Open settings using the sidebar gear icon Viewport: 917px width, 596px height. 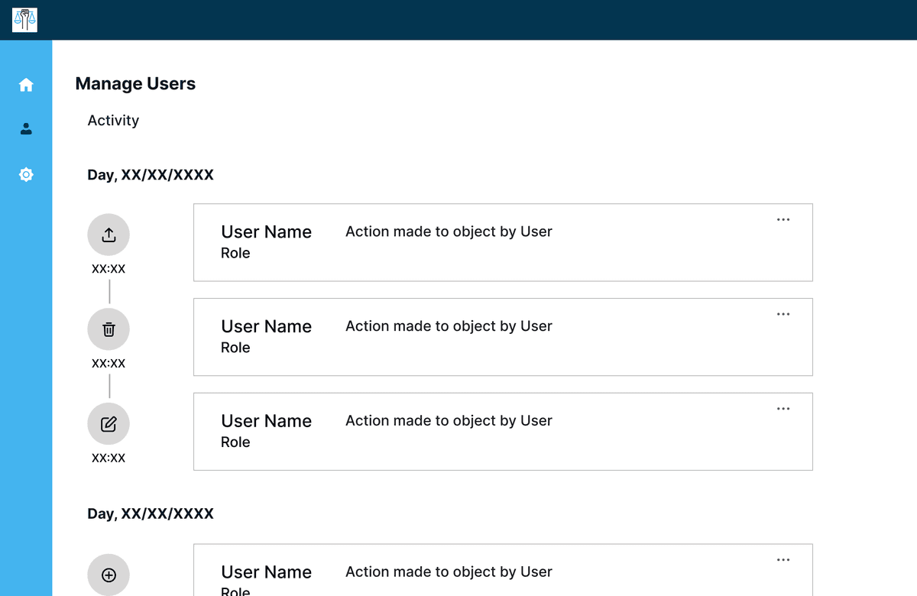(x=26, y=175)
